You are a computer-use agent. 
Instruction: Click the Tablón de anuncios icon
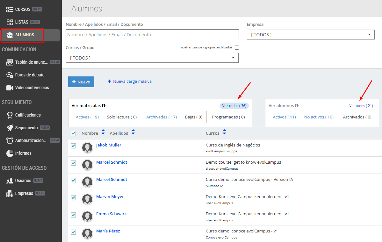[10, 62]
